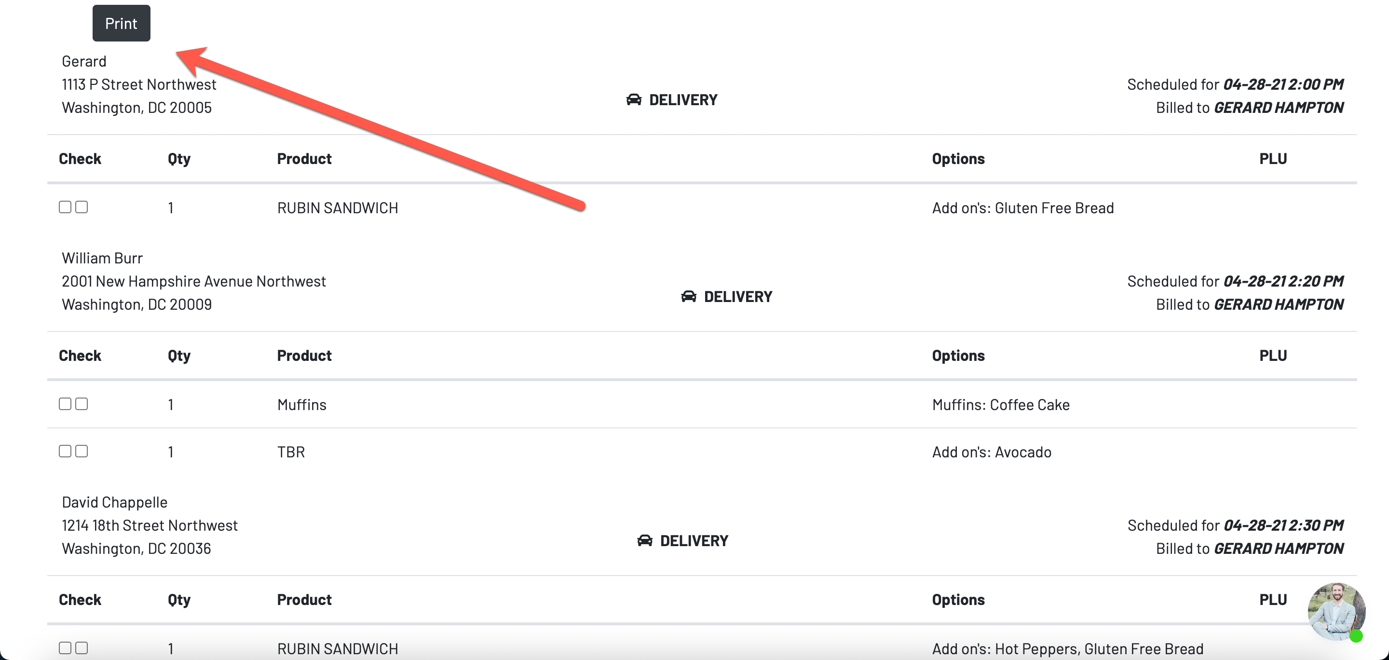Click the delivery car icon for William Burr's order
This screenshot has height=660, width=1389.
[689, 297]
